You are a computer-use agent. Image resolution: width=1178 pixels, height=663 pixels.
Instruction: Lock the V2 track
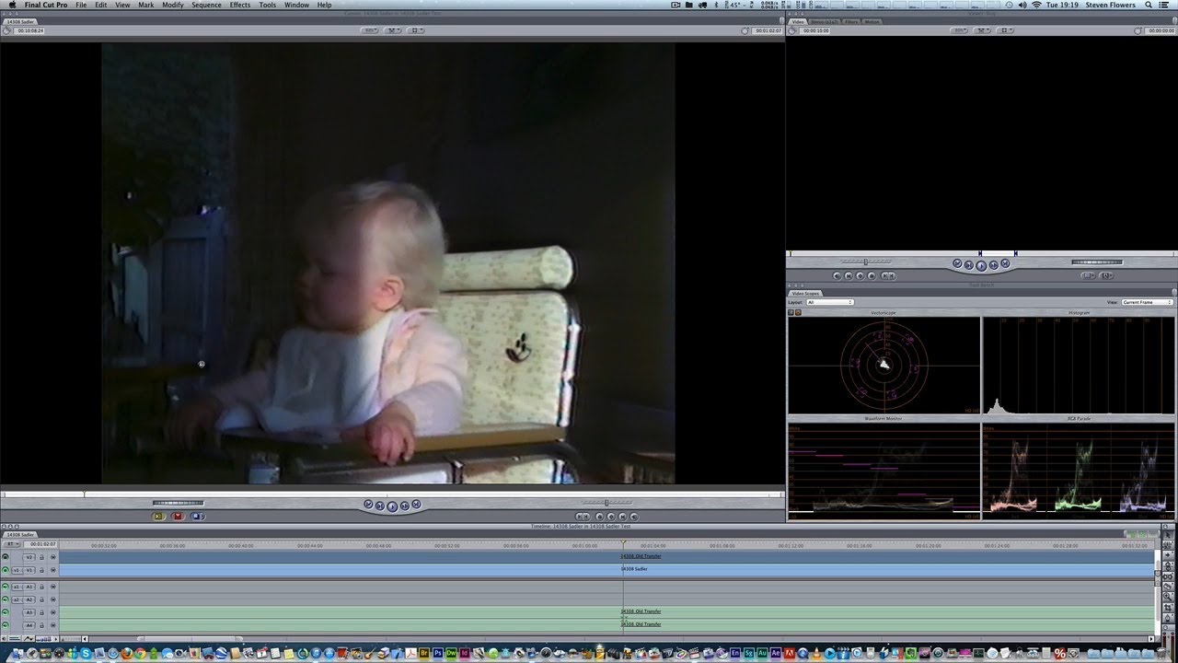41,557
